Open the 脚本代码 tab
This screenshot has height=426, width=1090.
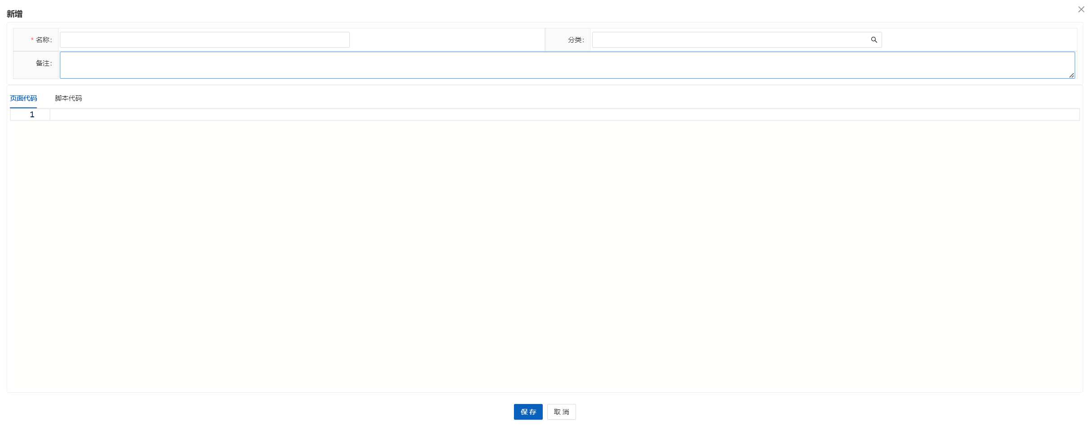[68, 98]
